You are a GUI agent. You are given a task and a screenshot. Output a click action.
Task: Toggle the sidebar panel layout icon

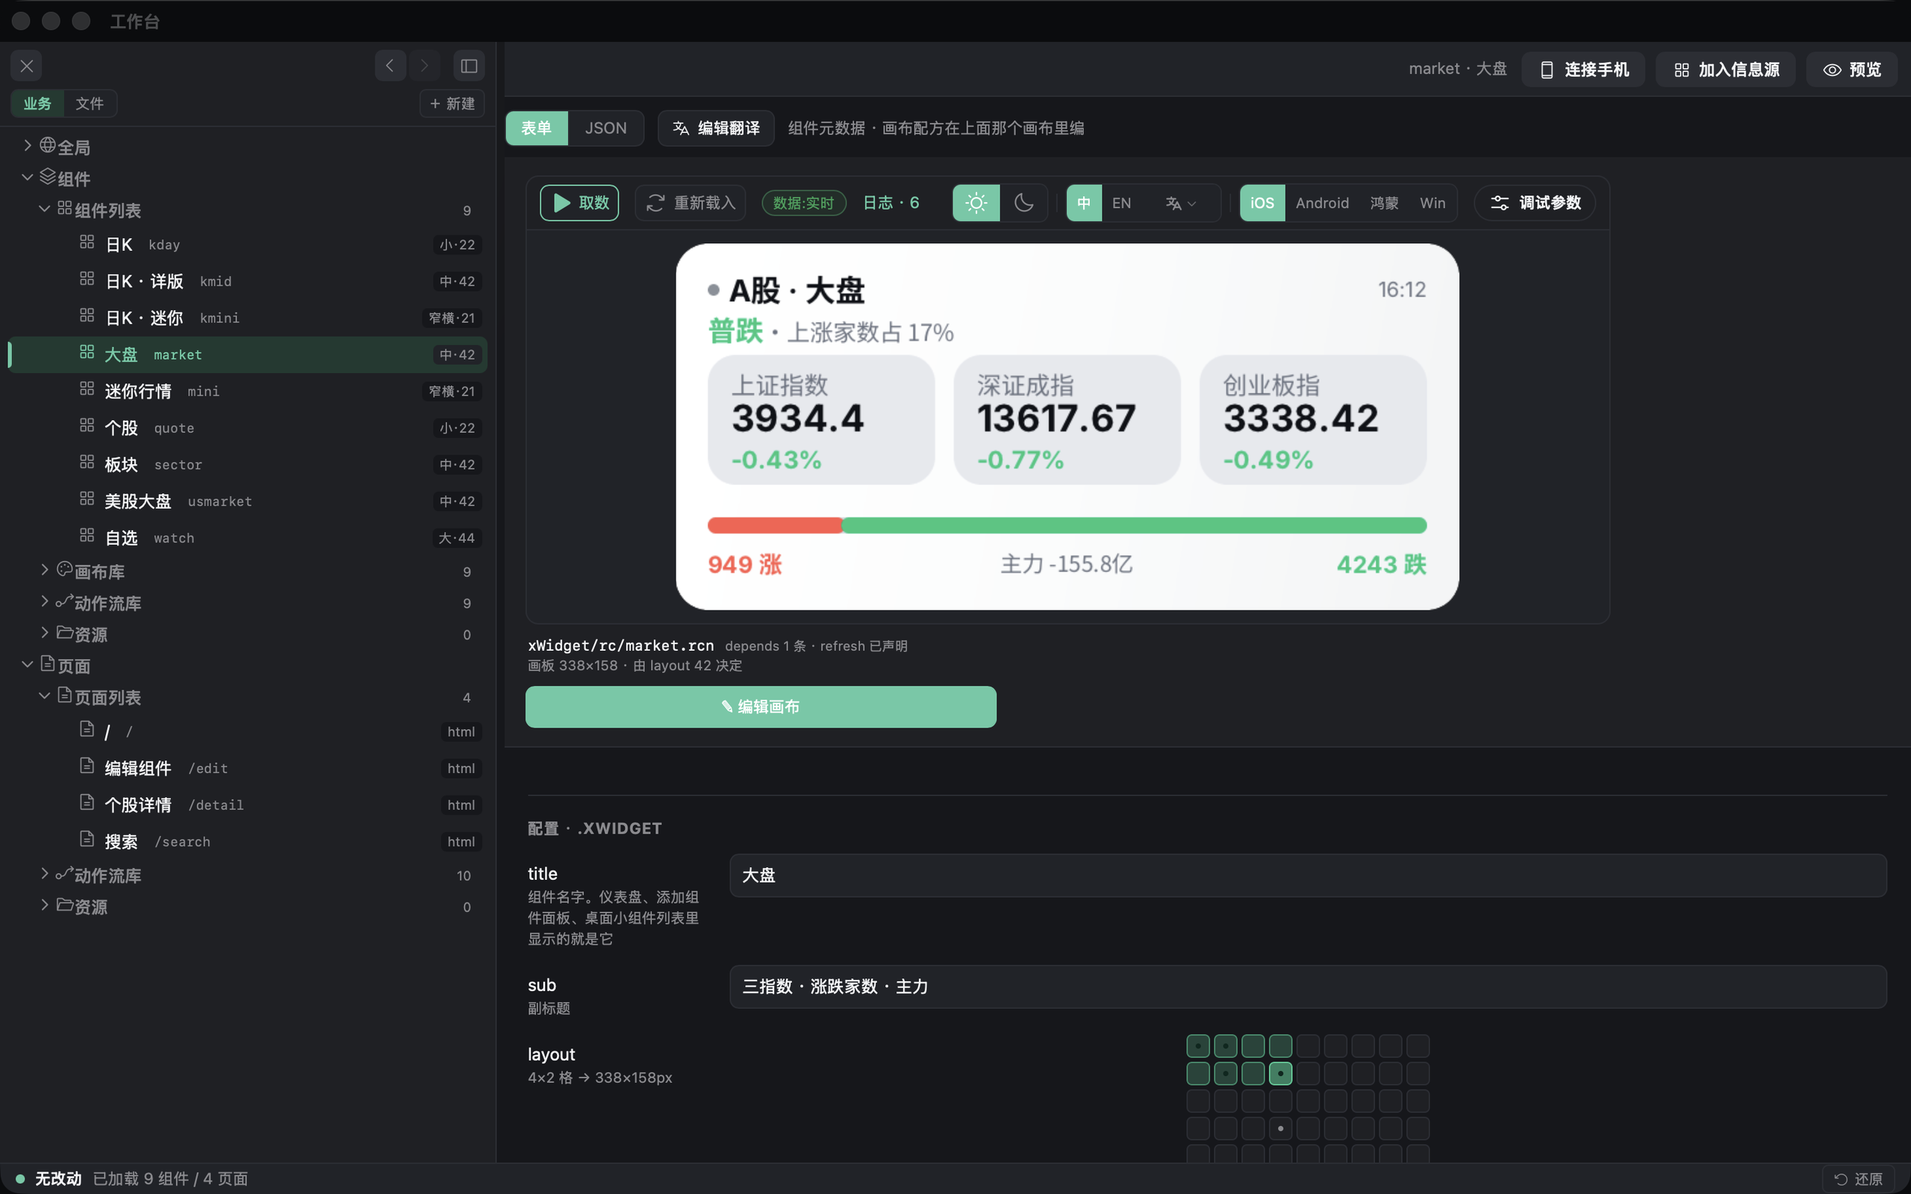click(x=469, y=66)
